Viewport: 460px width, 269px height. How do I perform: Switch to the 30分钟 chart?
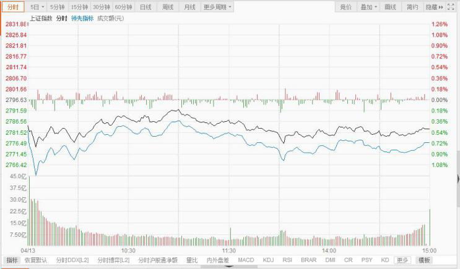(101, 7)
